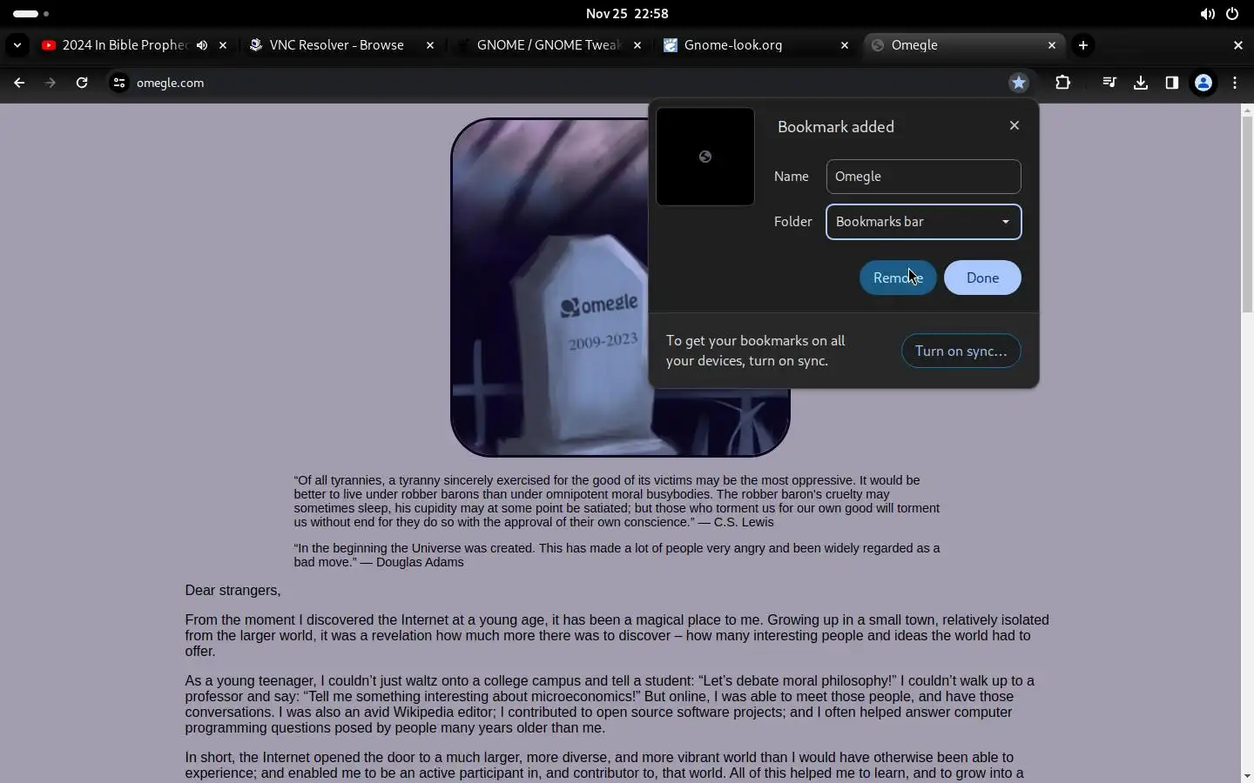Open a new tab with plus button
Image resolution: width=1254 pixels, height=783 pixels.
[x=1082, y=45]
